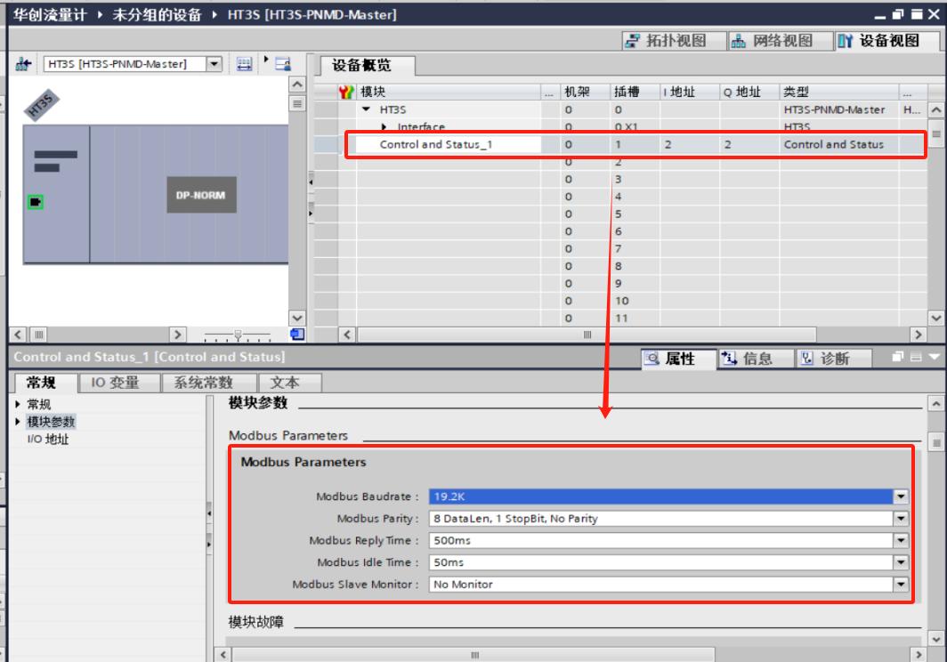Float the inspector window icon
This screenshot has width=947, height=662.
tap(898, 357)
